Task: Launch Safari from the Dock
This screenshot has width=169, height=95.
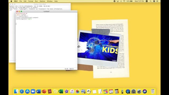Action: tap(22, 92)
